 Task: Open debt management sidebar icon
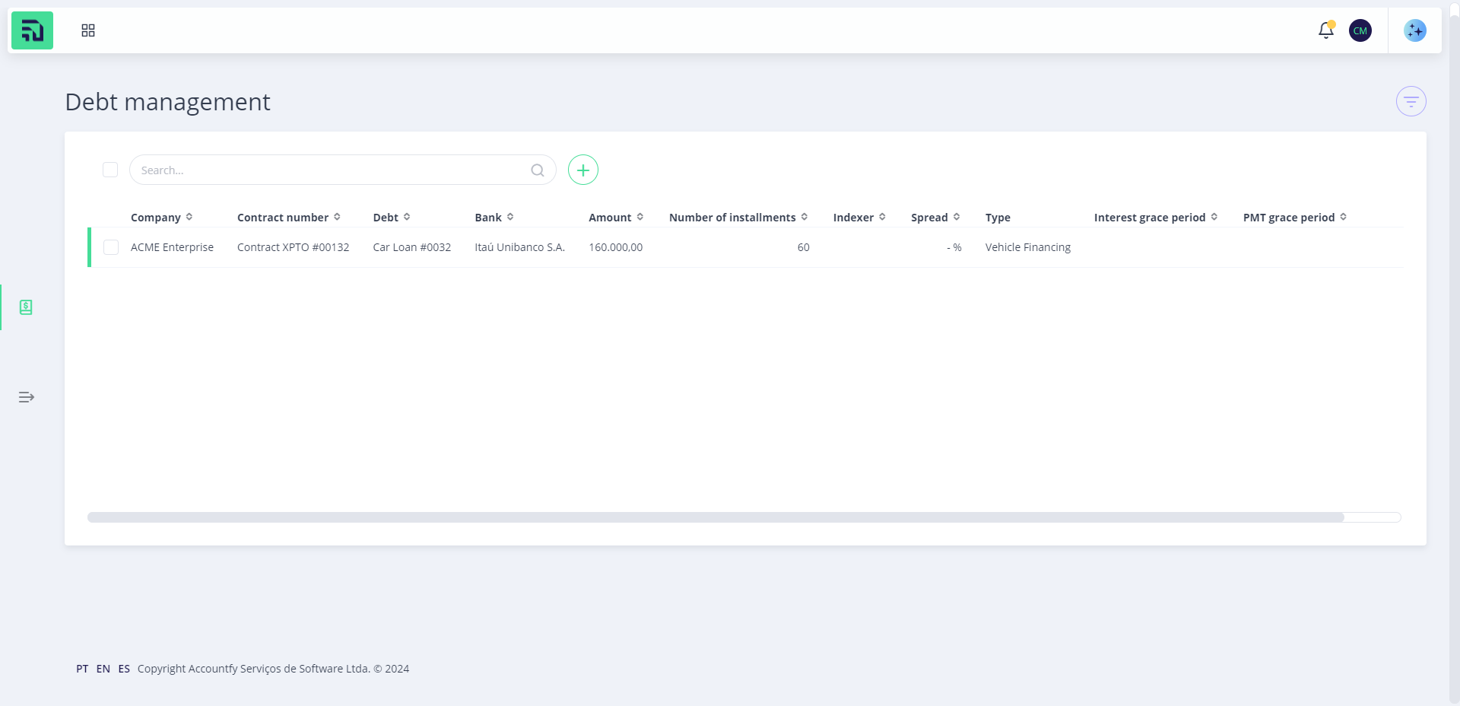pos(26,307)
